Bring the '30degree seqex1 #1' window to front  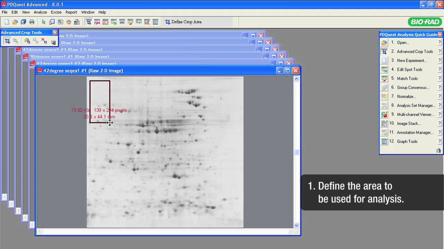point(69,57)
